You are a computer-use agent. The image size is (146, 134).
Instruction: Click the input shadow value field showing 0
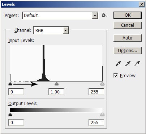click(16, 92)
